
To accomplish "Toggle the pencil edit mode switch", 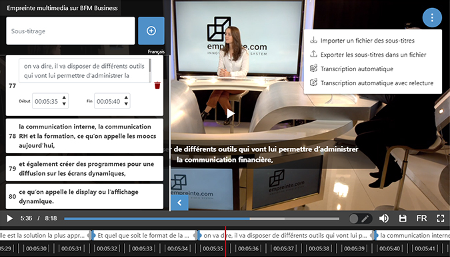I will [360, 219].
